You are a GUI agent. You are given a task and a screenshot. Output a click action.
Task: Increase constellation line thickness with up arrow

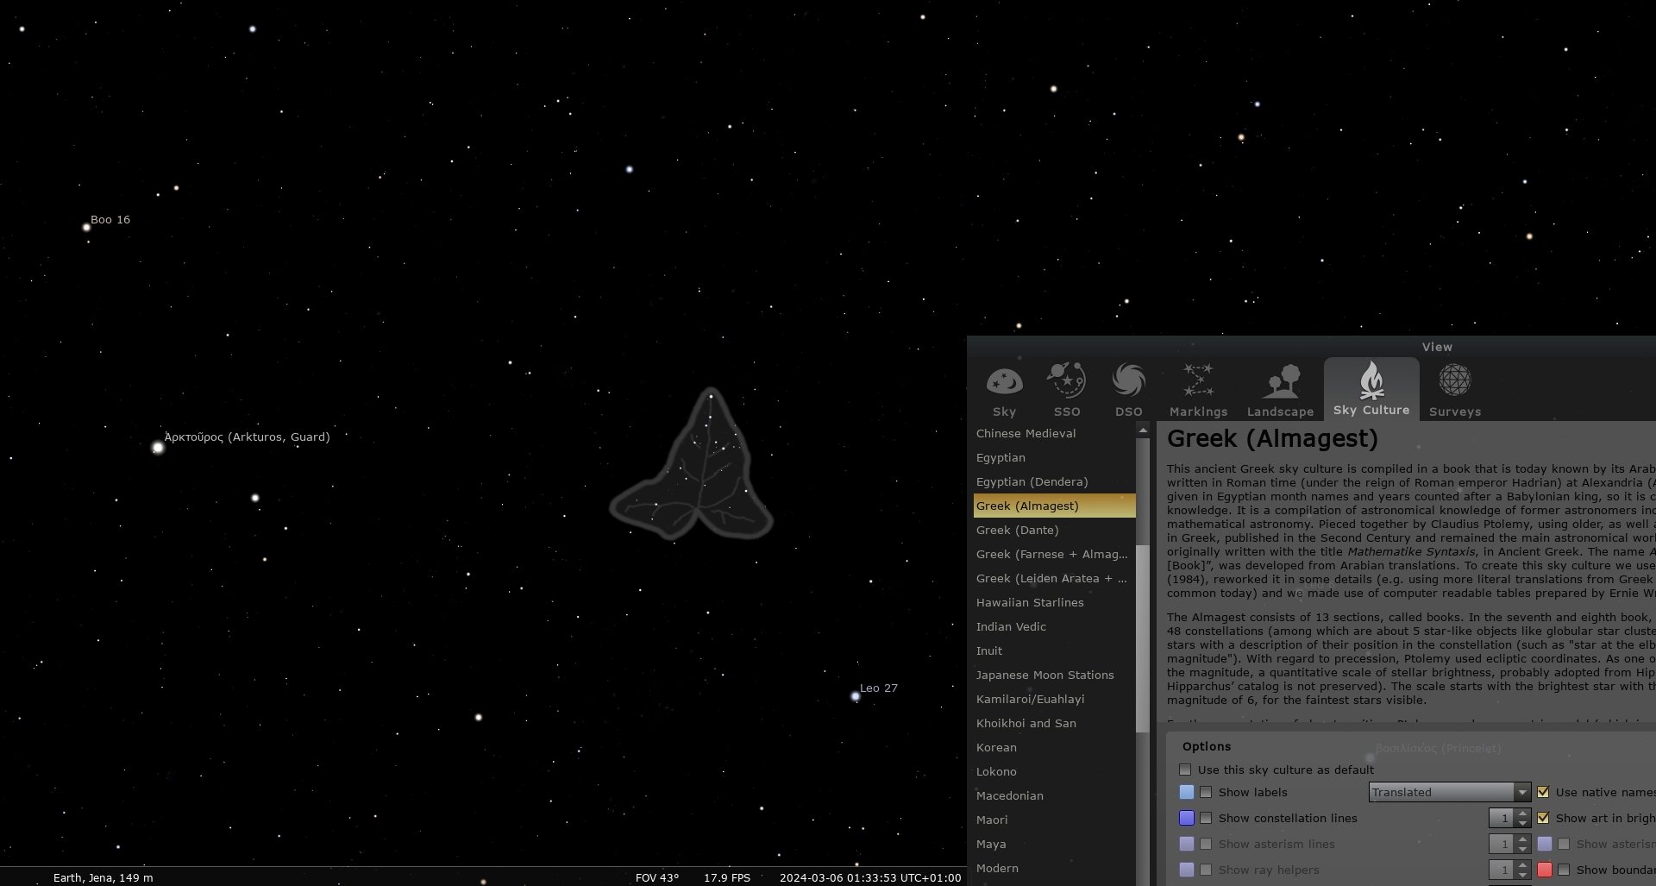(x=1523, y=813)
